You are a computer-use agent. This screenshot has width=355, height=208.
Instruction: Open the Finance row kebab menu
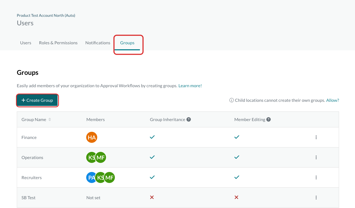[x=316, y=137]
